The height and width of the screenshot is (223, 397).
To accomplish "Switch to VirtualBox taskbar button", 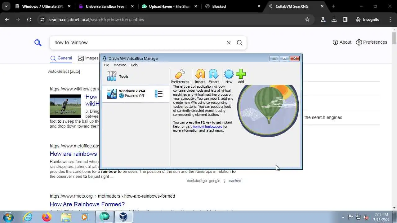I will [123, 217].
